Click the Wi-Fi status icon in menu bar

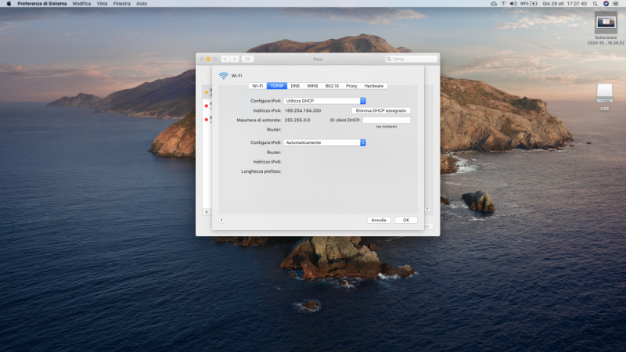pos(502,3)
